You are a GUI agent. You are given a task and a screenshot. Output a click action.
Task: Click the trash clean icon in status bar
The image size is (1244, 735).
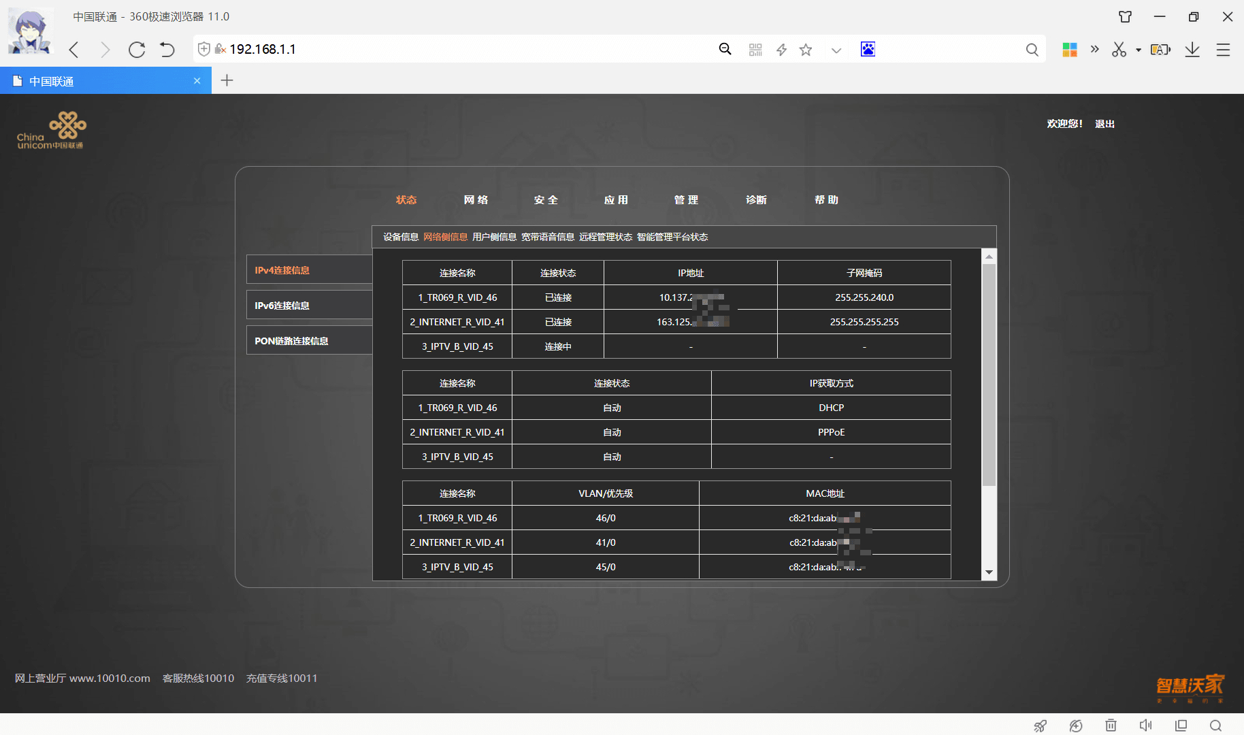[x=1111, y=725]
